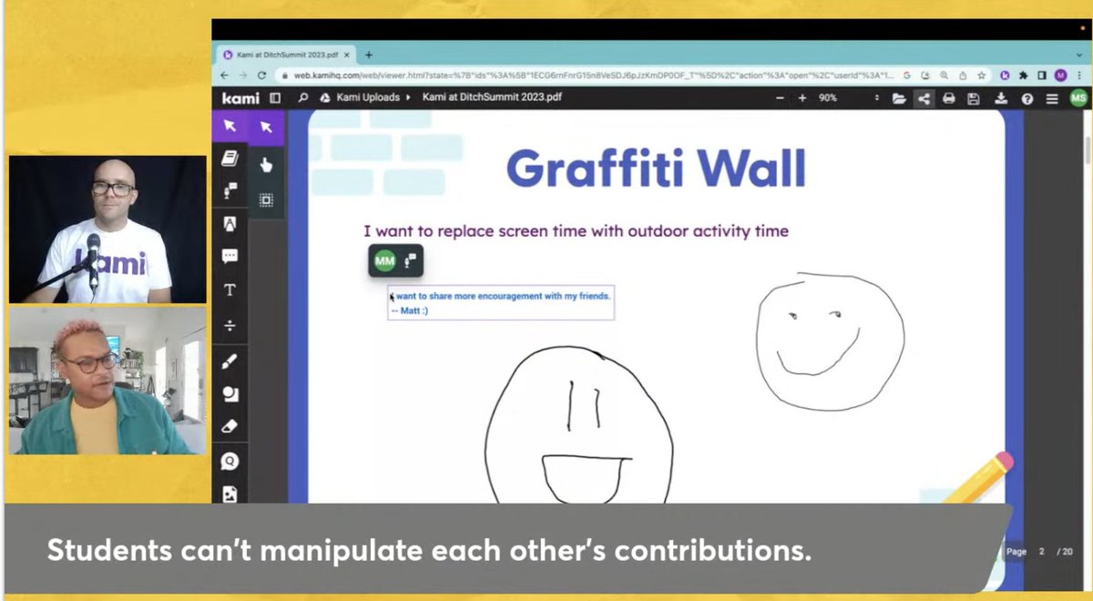Select the Eraser tool
Image resolution: width=1093 pixels, height=601 pixels.
[230, 425]
